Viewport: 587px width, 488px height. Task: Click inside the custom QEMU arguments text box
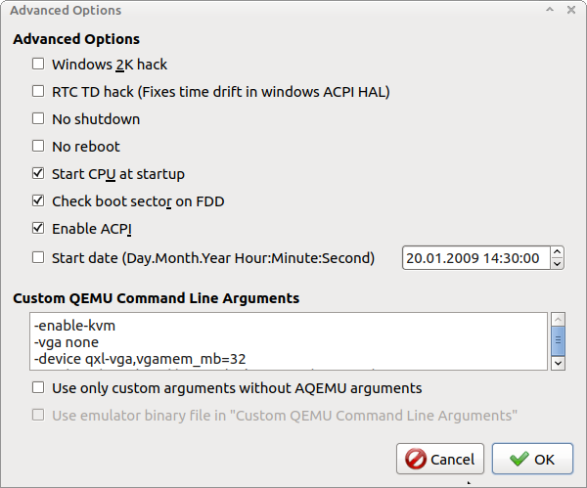pyautogui.click(x=289, y=341)
